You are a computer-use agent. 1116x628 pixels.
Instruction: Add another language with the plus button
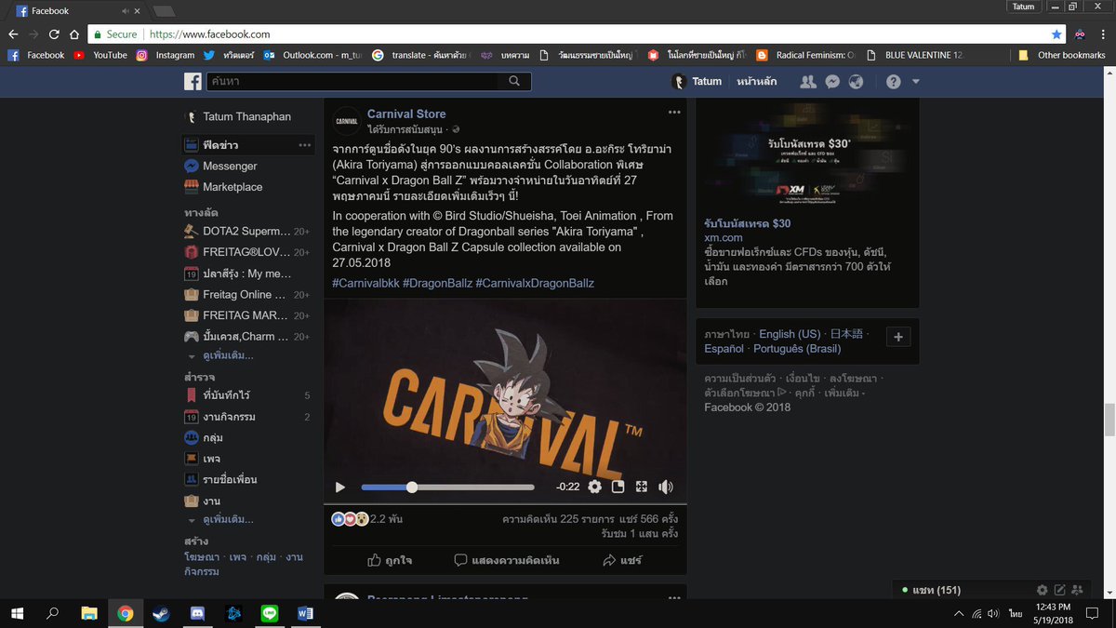[x=898, y=337]
